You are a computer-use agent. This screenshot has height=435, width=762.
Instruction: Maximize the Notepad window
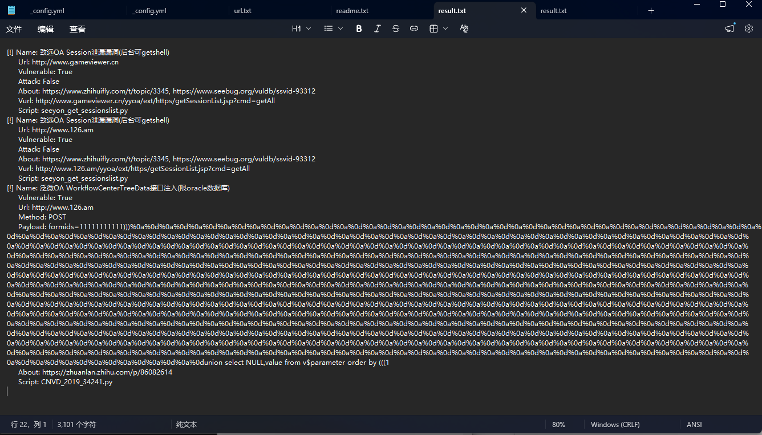(x=723, y=5)
